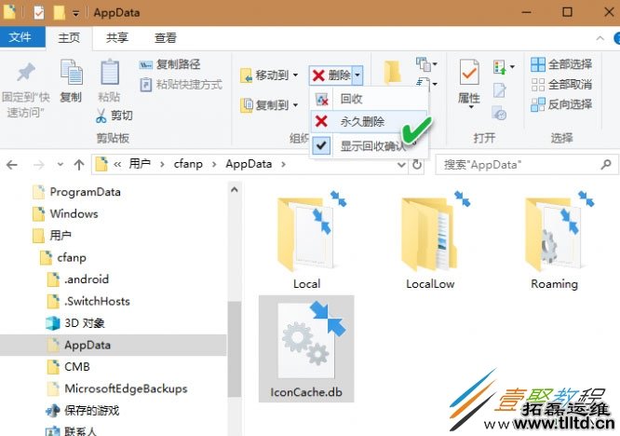This screenshot has width=620, height=436.
Task: Collapse the ribbon with the chevron
Action: tap(600, 38)
